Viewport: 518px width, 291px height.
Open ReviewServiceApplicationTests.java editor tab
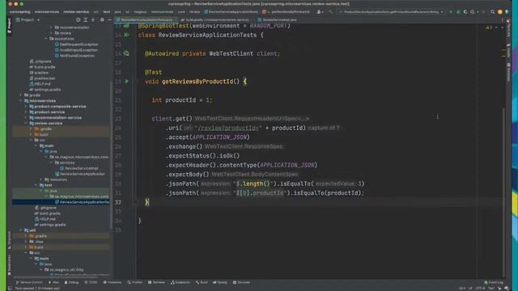click(x=146, y=19)
